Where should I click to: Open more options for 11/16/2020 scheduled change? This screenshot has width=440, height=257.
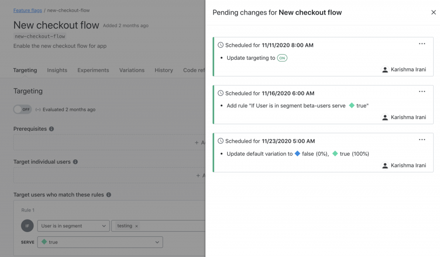click(422, 92)
